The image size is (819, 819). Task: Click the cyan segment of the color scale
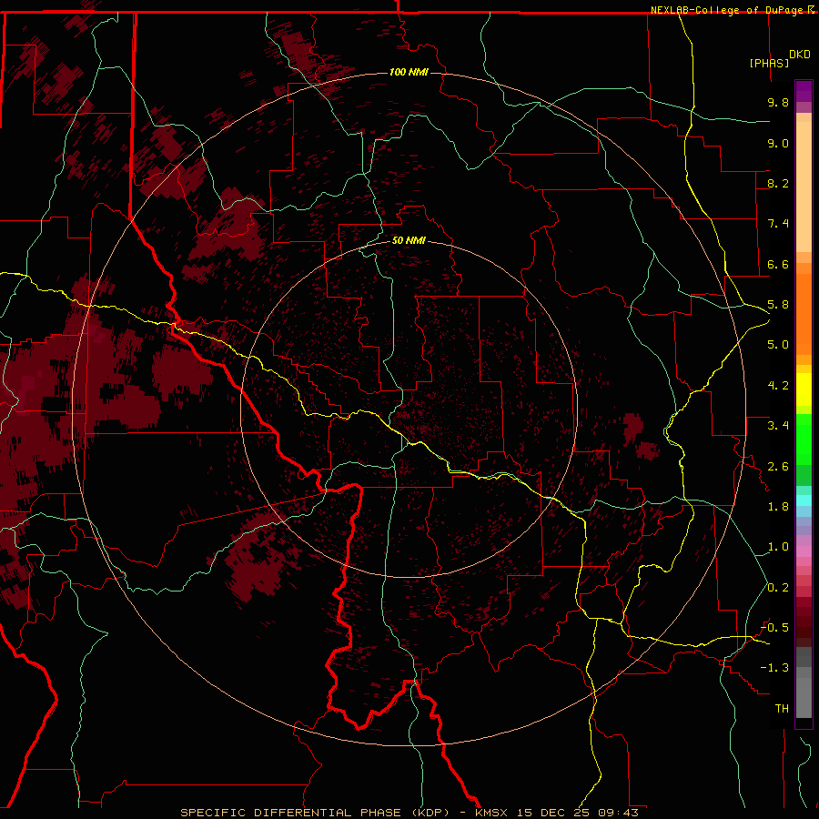[x=804, y=500]
